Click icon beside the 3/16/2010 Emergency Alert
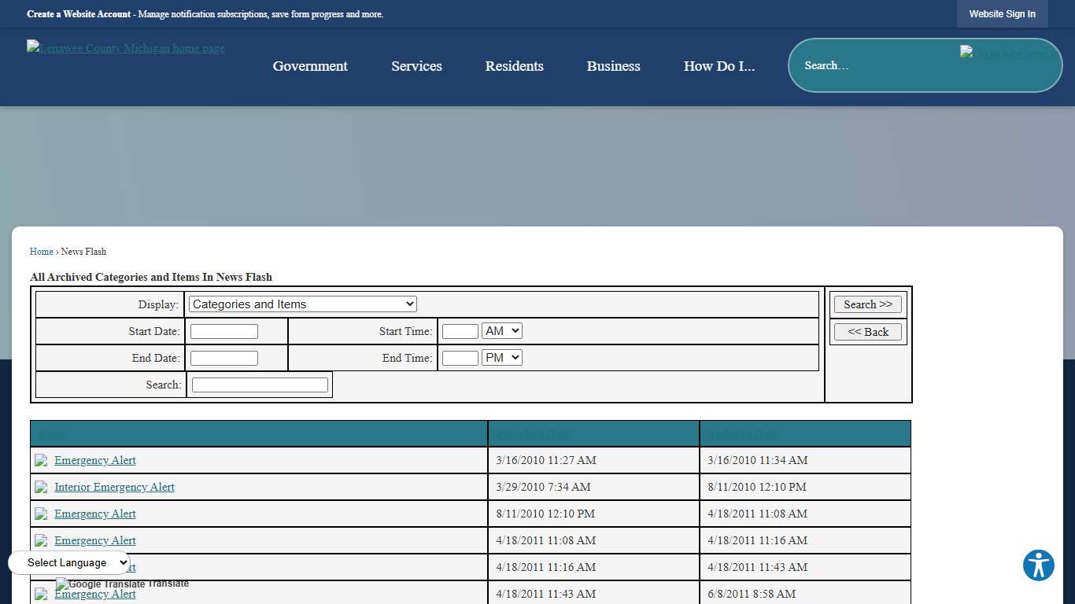 41,461
